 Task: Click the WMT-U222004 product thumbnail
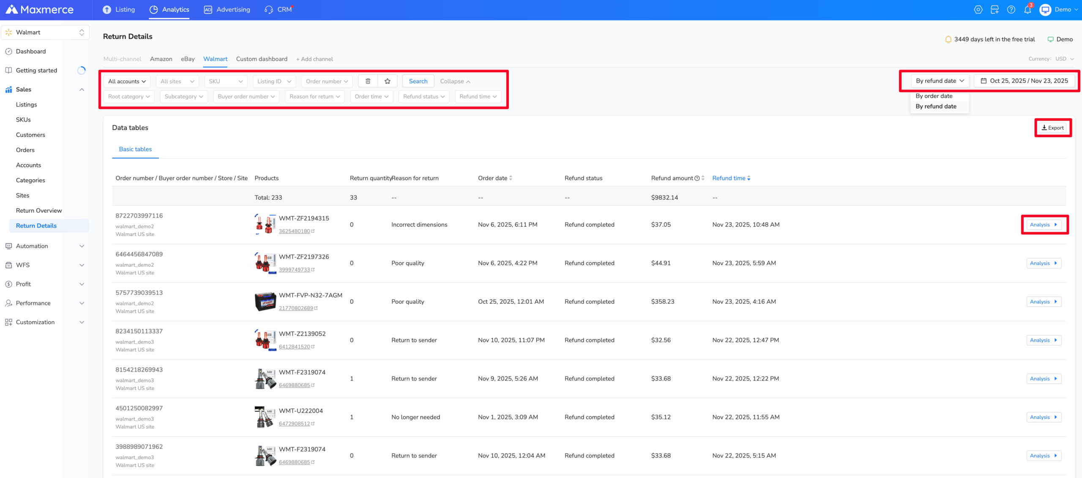click(265, 417)
